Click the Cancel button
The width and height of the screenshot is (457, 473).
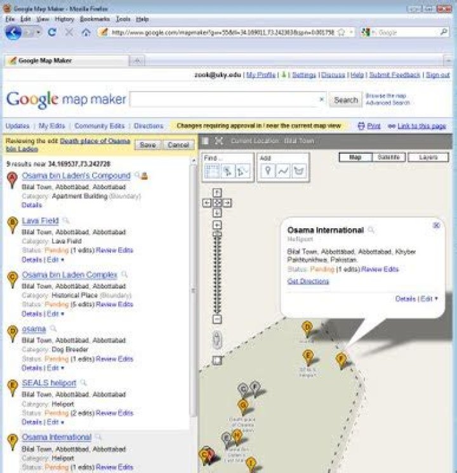pyautogui.click(x=178, y=145)
